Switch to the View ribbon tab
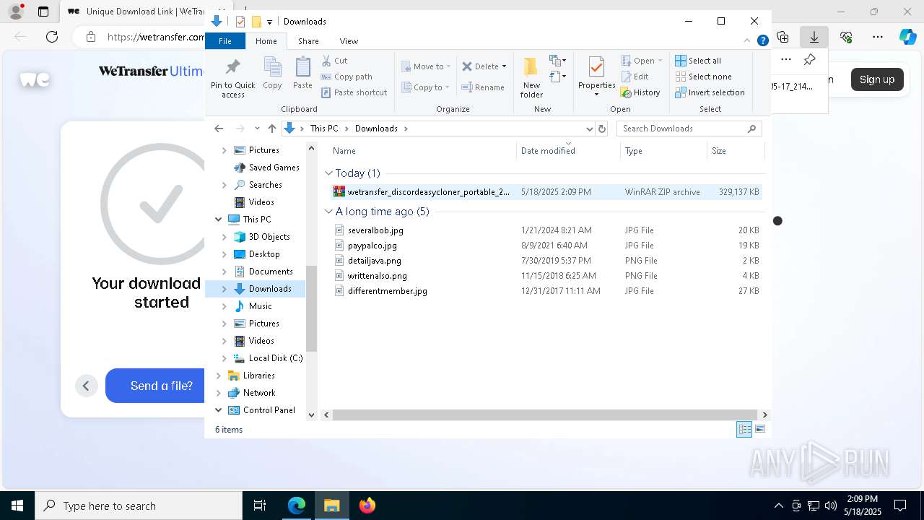 coord(349,41)
